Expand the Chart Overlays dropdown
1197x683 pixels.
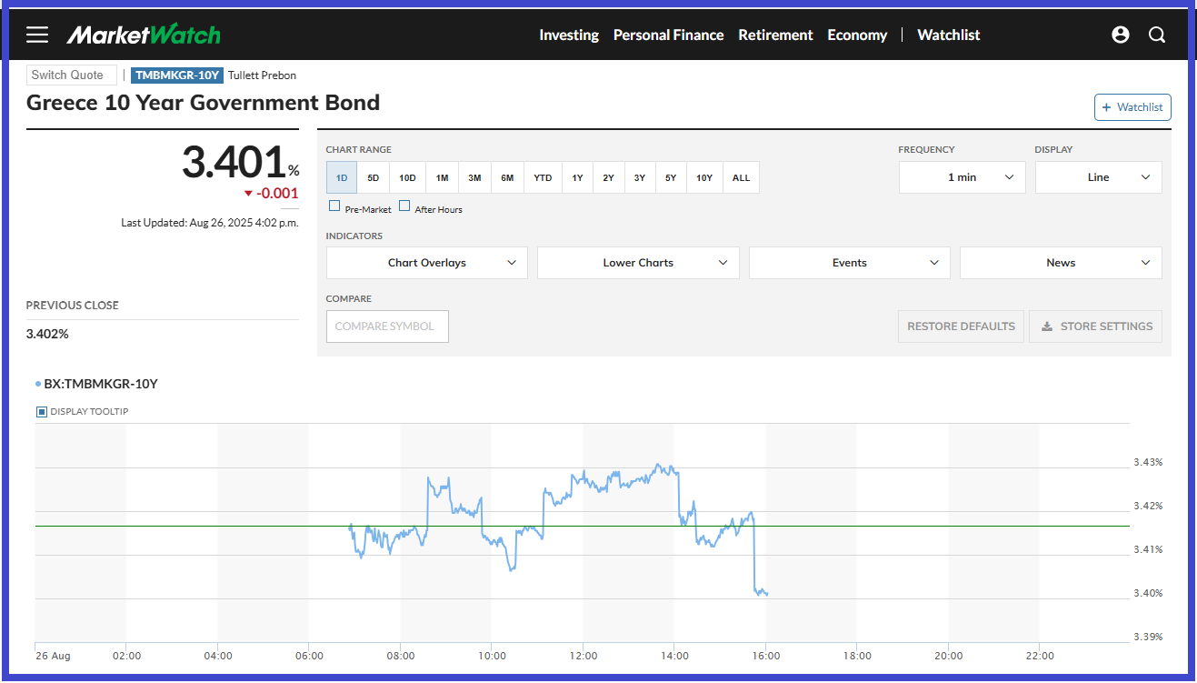pyautogui.click(x=426, y=263)
